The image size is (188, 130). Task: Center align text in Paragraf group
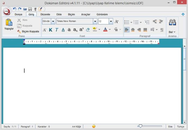coord(133,30)
